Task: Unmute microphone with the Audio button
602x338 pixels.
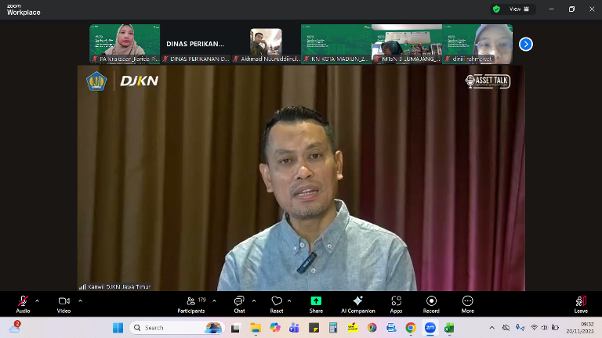Action: click(x=23, y=302)
